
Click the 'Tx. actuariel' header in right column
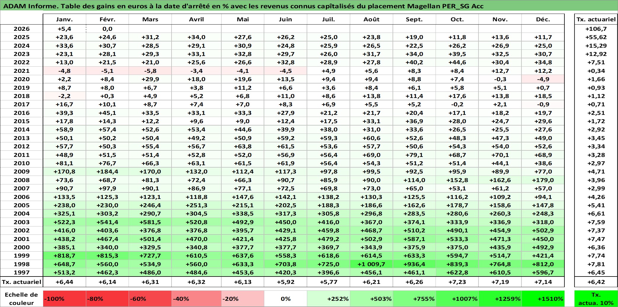[596, 20]
